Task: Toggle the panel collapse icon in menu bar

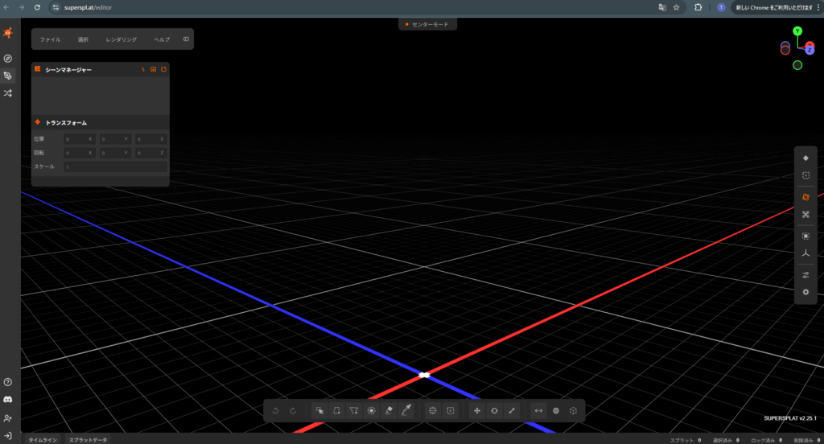Action: pyautogui.click(x=186, y=39)
